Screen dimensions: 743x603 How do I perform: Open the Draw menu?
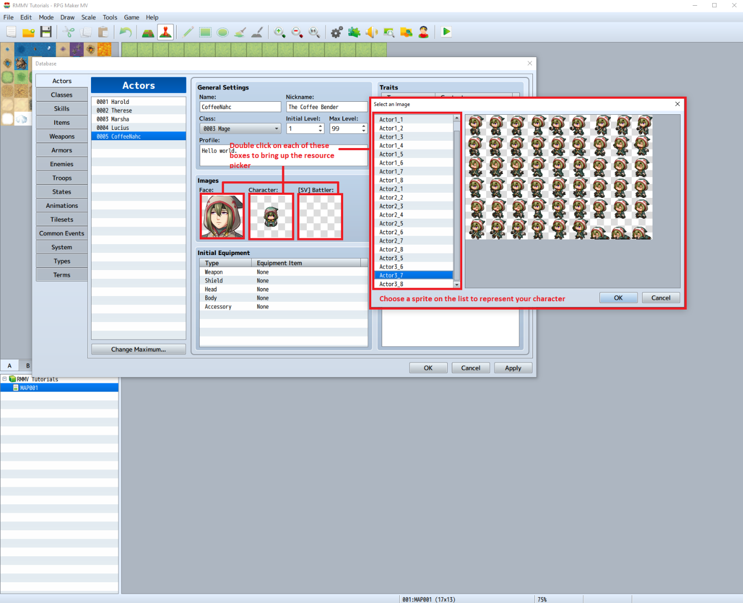[68, 17]
